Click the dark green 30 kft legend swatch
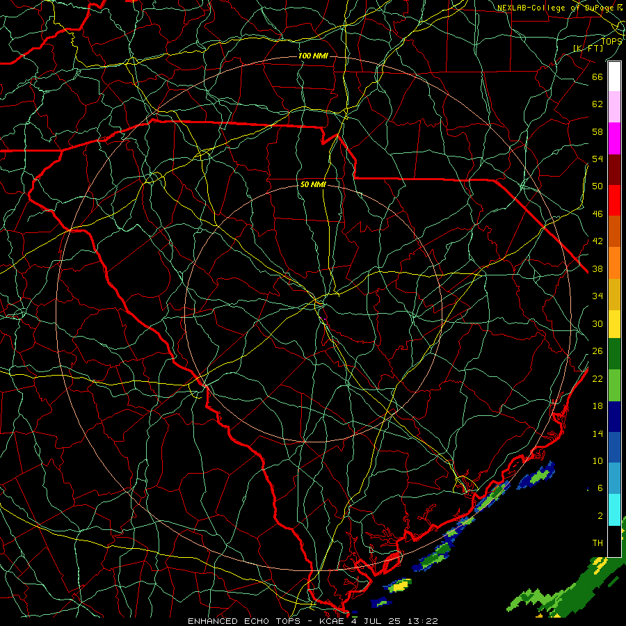This screenshot has width=626, height=626. coord(614,354)
